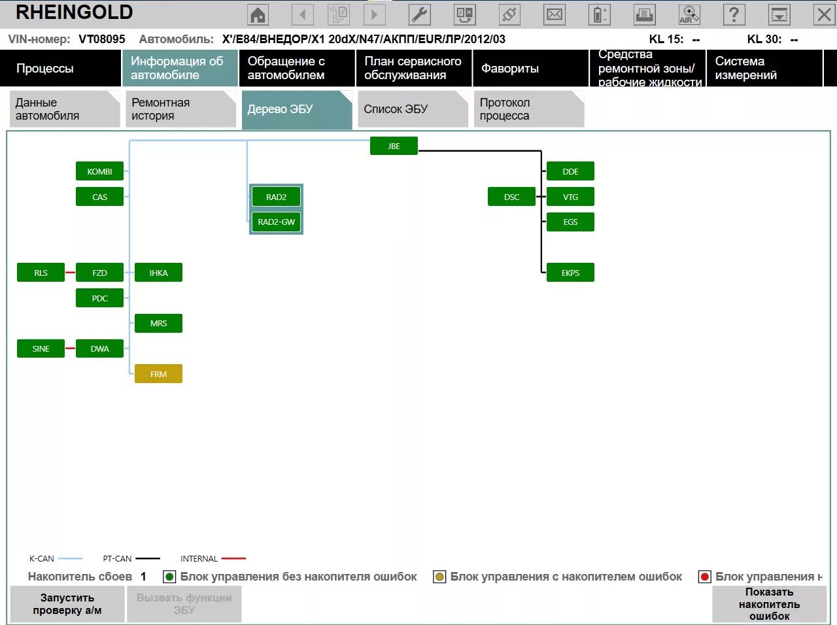This screenshot has width=837, height=625.
Task: Select the Данные автомобиля sub-tab
Action: pyautogui.click(x=65, y=109)
